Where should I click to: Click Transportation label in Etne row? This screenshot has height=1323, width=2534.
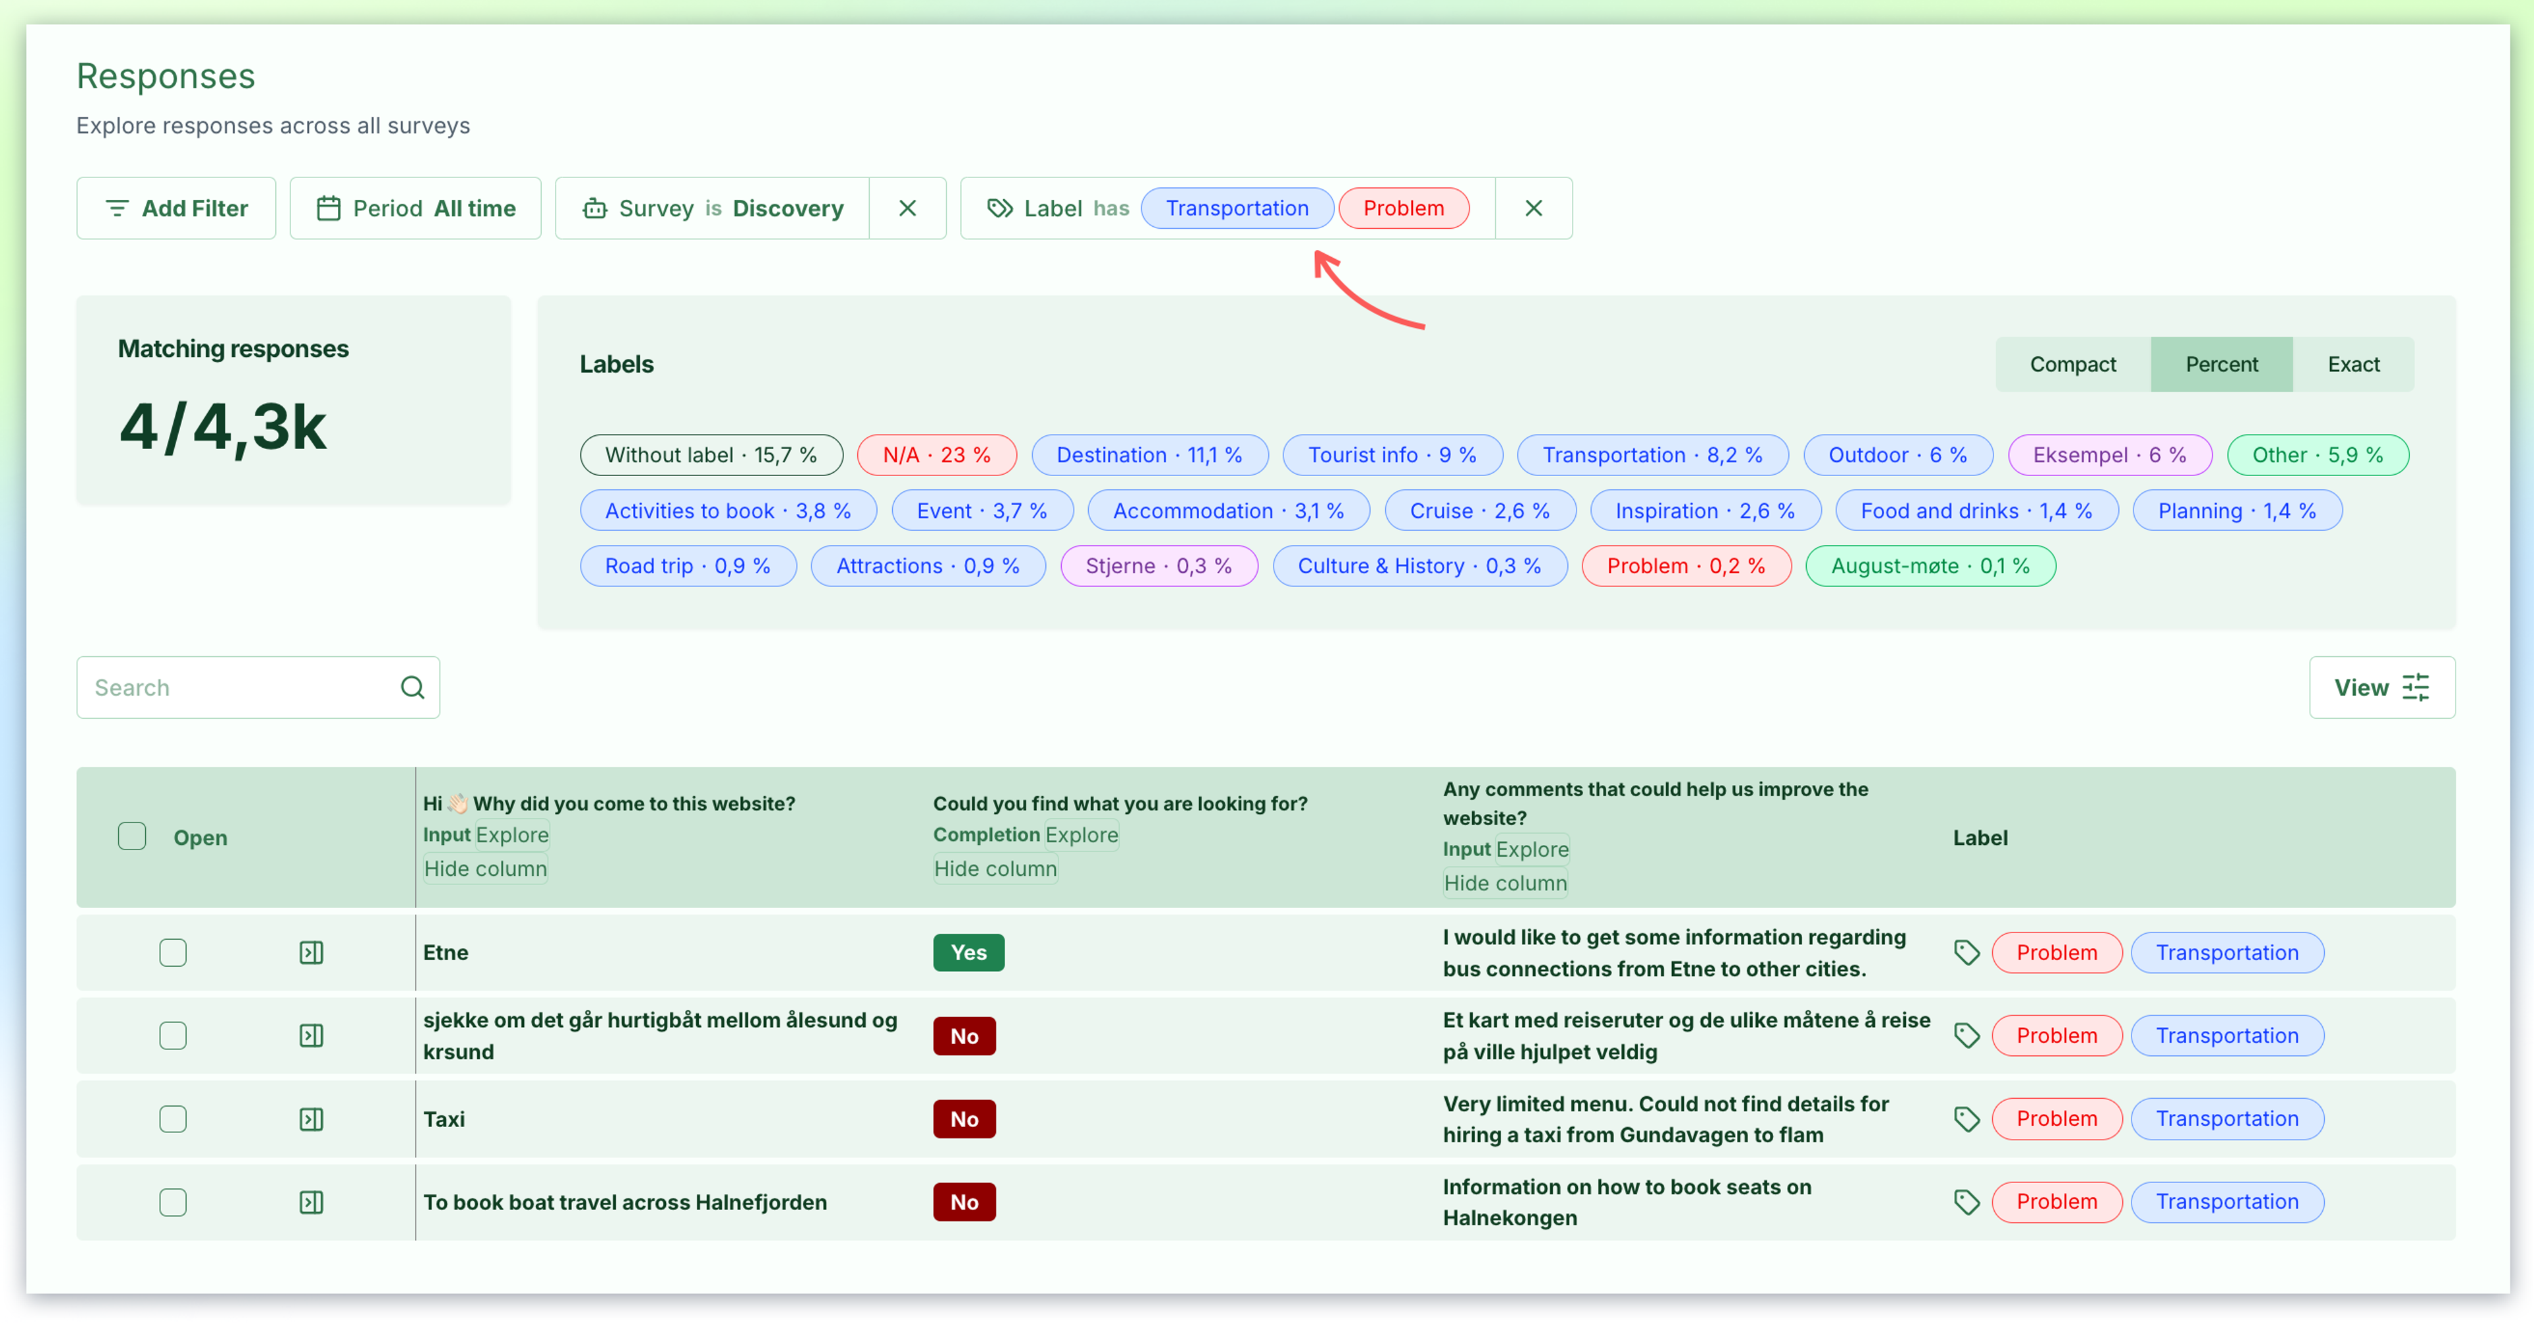tap(2227, 952)
